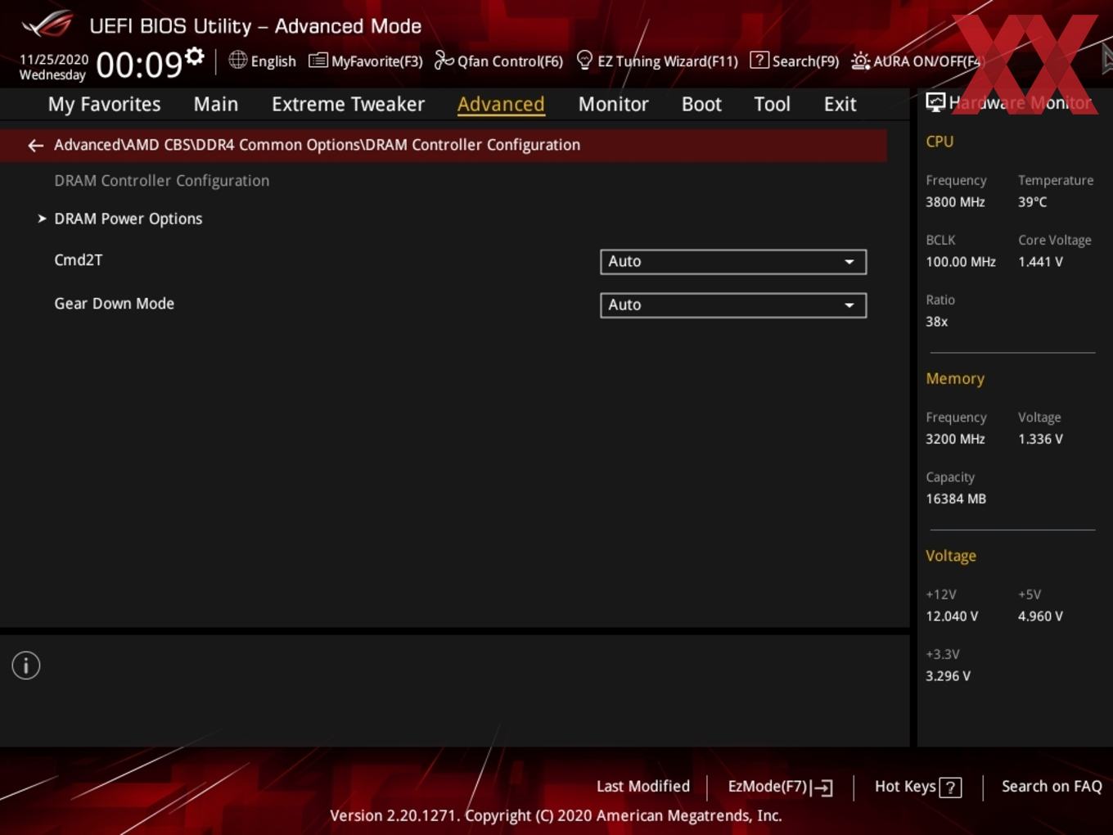Click CPU frequency 3800 MHz value
Viewport: 1113px width, 835px height.
955,202
